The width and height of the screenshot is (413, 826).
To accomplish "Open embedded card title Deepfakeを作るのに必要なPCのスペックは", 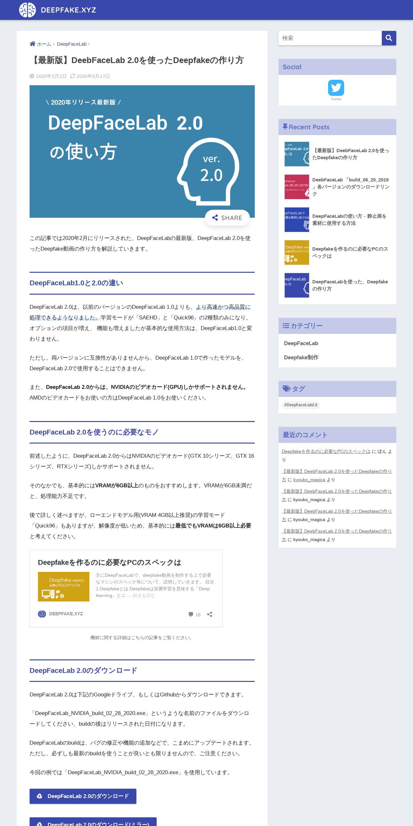I will click(x=109, y=562).
